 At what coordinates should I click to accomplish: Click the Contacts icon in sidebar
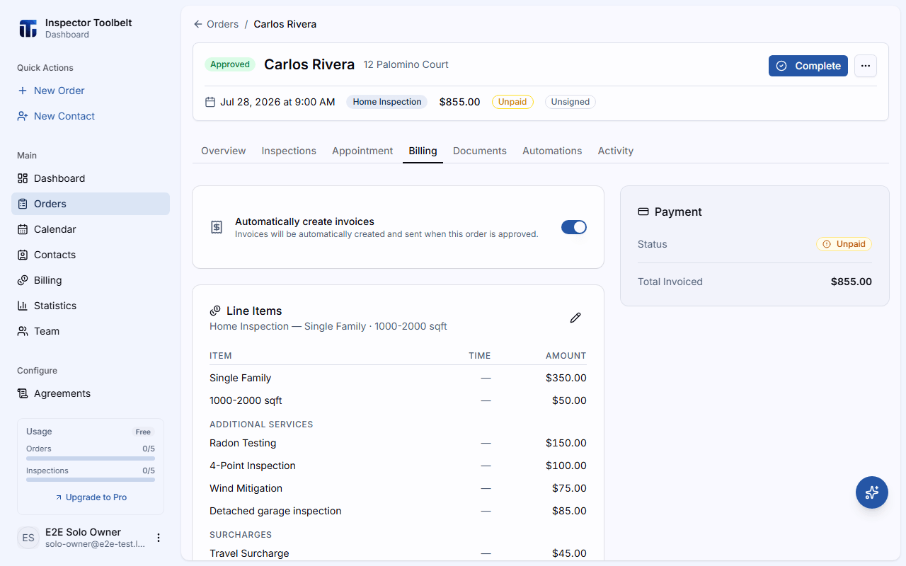pyautogui.click(x=23, y=255)
